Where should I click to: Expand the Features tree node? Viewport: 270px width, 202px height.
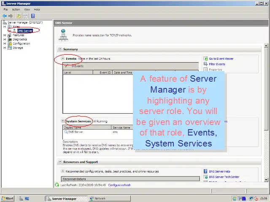[5, 35]
